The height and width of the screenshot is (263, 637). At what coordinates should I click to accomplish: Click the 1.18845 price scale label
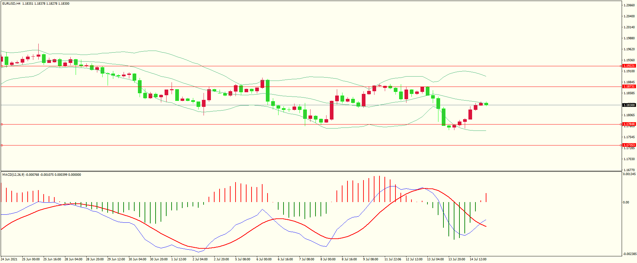[x=629, y=82]
